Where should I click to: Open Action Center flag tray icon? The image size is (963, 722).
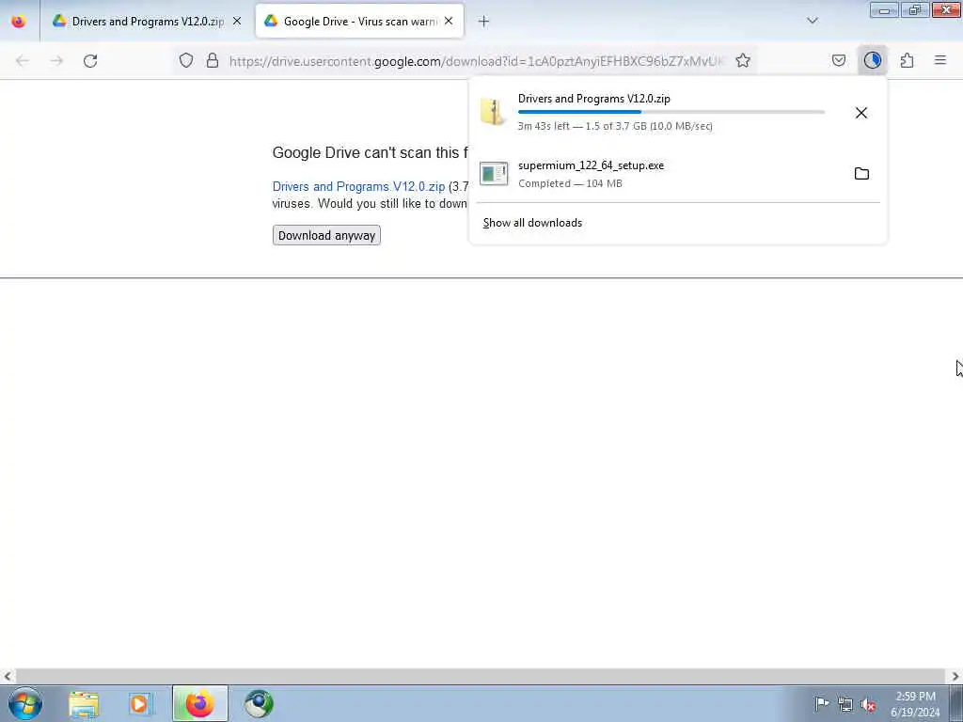click(822, 703)
